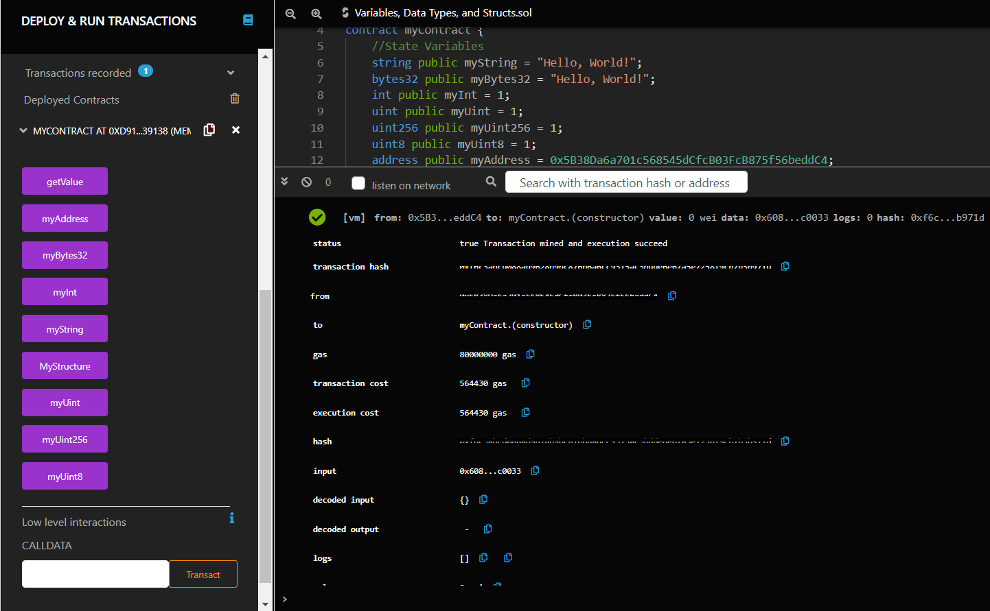
Task: Call the getValue function
Action: 65,182
